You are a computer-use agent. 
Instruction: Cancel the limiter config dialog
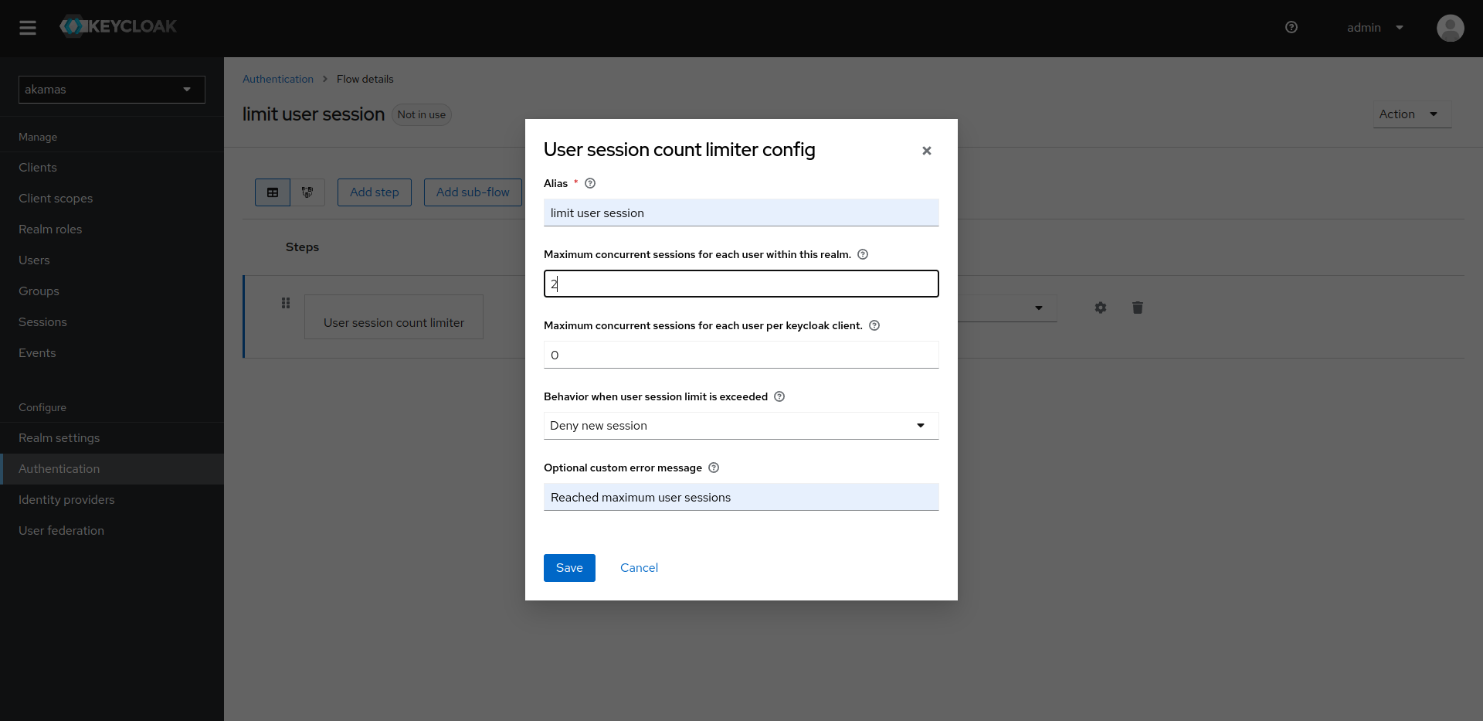[x=639, y=568]
